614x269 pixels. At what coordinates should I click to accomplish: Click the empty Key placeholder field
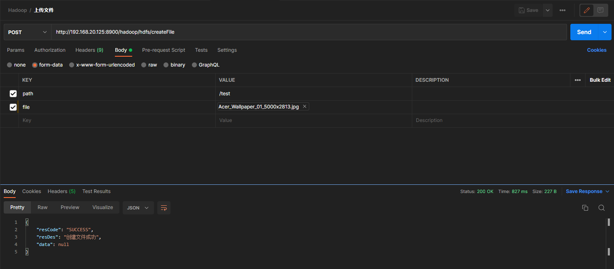point(117,121)
